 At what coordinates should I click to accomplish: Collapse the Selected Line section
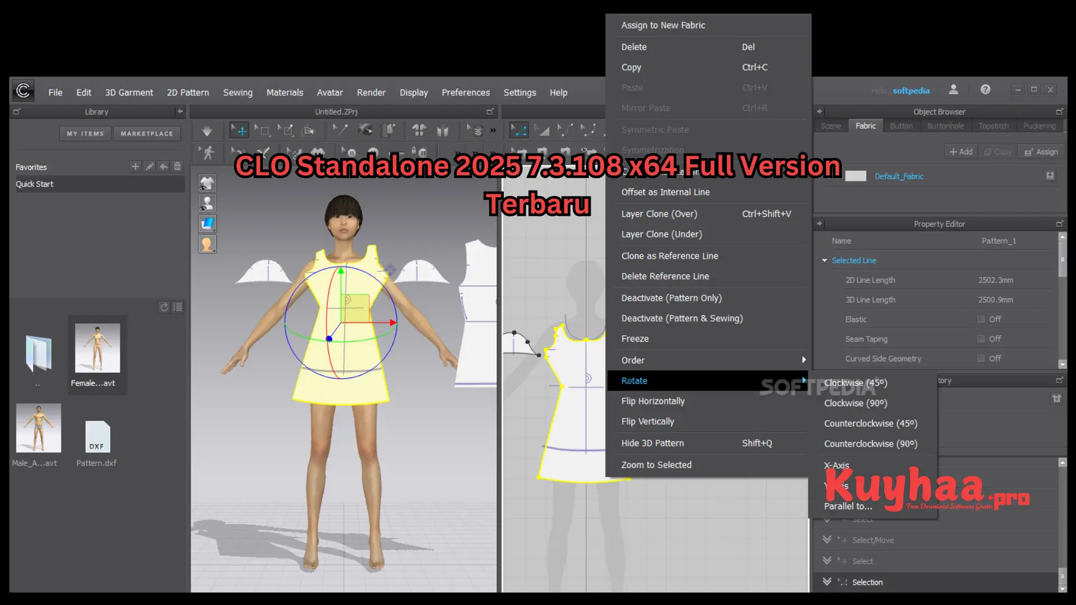[x=824, y=260]
